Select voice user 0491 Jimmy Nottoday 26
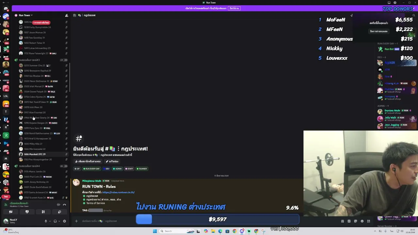Image resolution: width=418 pixels, height=235 pixels. pyautogui.click(x=42, y=182)
